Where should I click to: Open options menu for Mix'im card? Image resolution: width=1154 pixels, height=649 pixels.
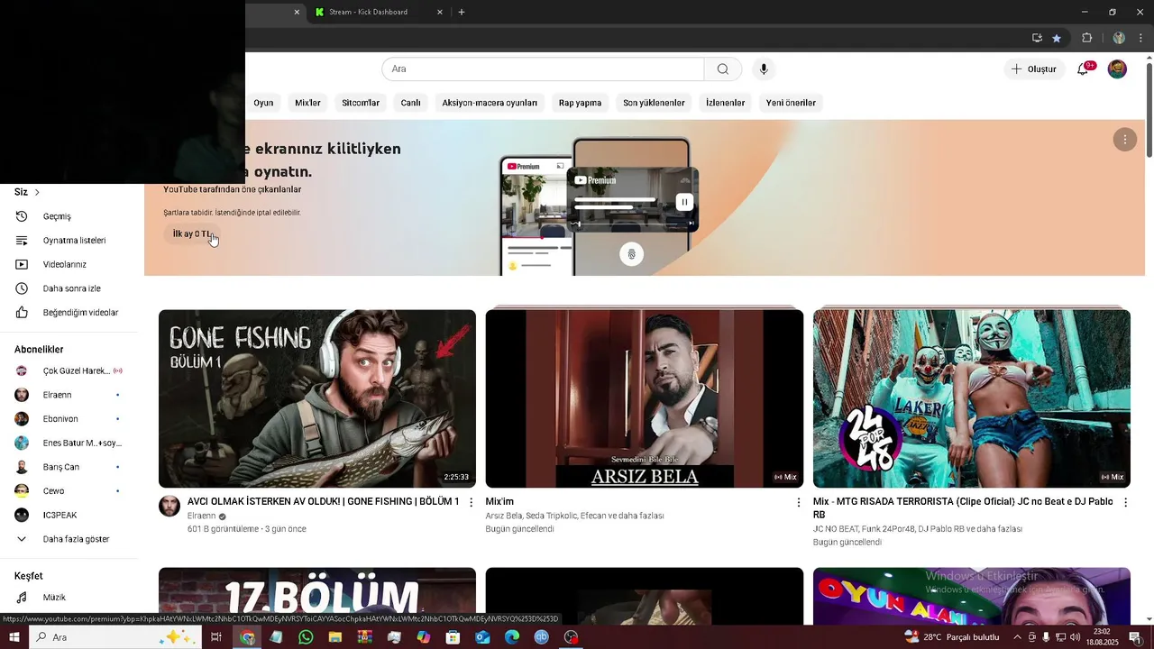[798, 502]
